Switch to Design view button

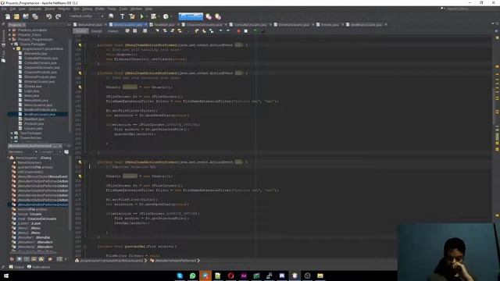pos(97,31)
